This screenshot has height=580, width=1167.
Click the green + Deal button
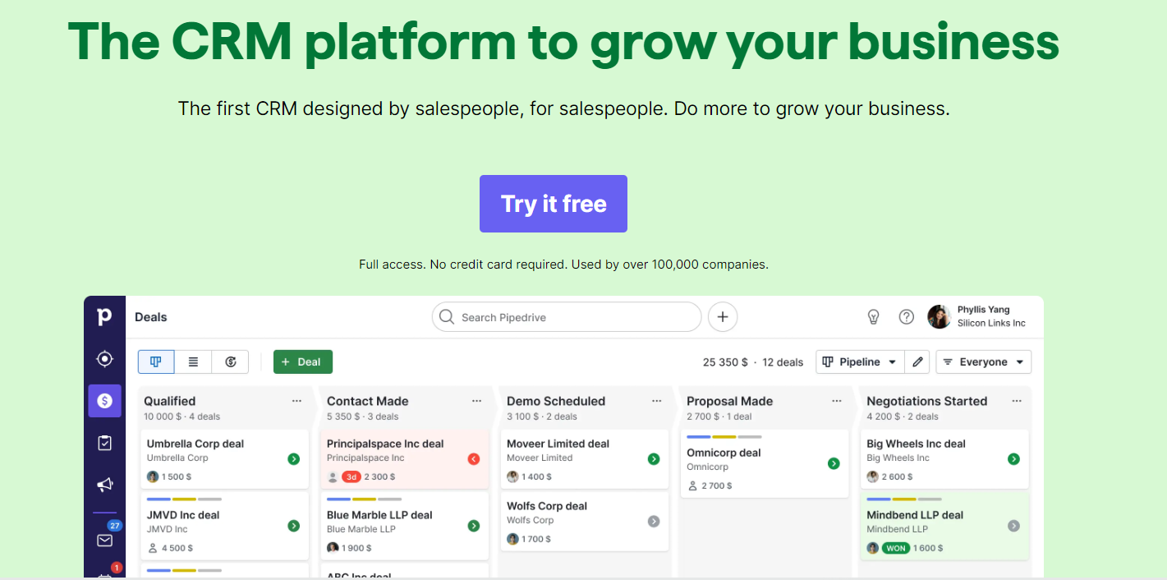tap(302, 361)
